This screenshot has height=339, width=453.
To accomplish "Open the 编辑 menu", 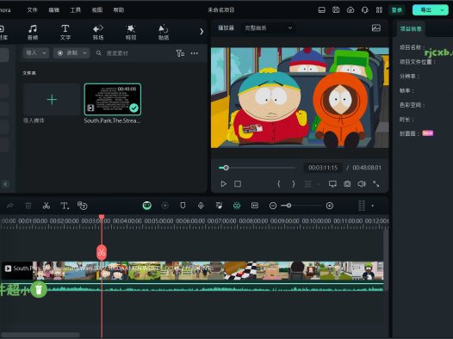I will 53,10.
